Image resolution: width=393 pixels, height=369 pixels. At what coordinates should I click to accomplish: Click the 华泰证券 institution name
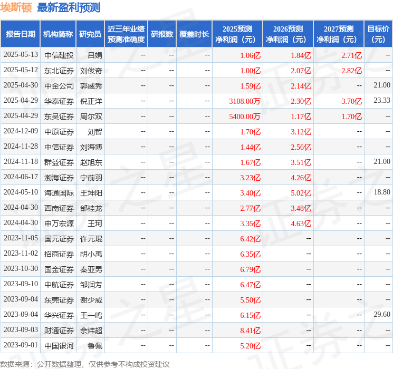click(x=59, y=101)
